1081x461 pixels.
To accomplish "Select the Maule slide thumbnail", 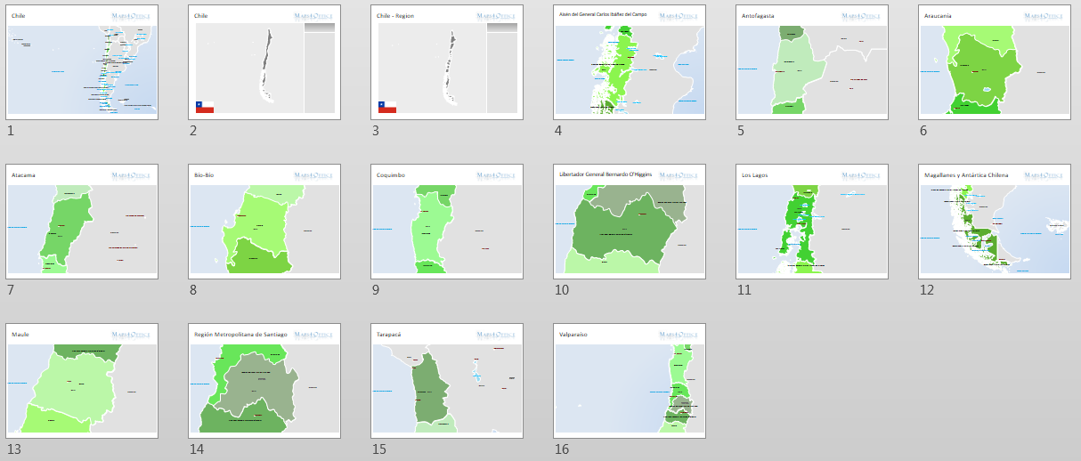I will click(x=82, y=381).
